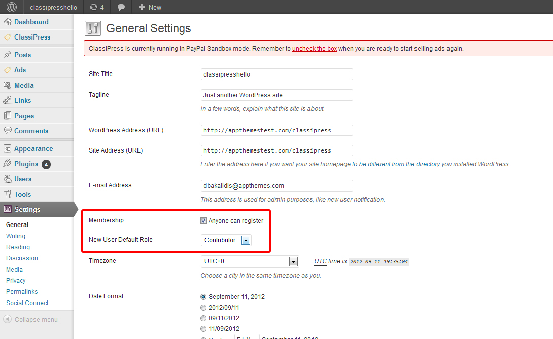The image size is (553, 339).
Task: Go to Privacy settings
Action: pyautogui.click(x=16, y=281)
